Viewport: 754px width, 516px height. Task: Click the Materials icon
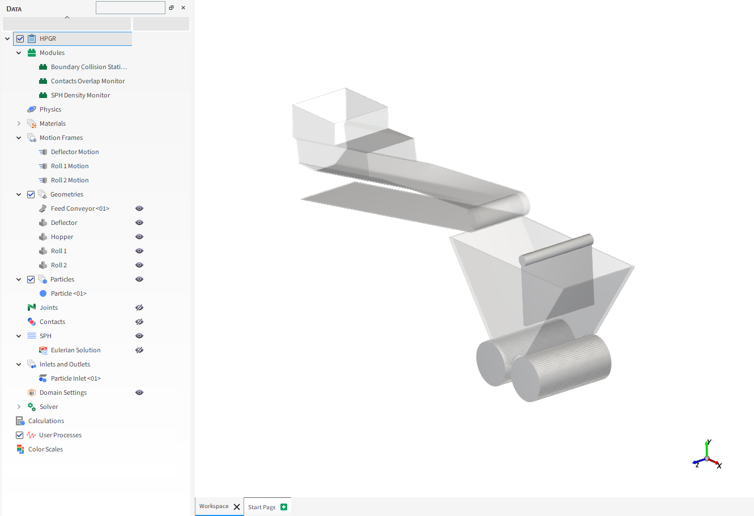32,123
